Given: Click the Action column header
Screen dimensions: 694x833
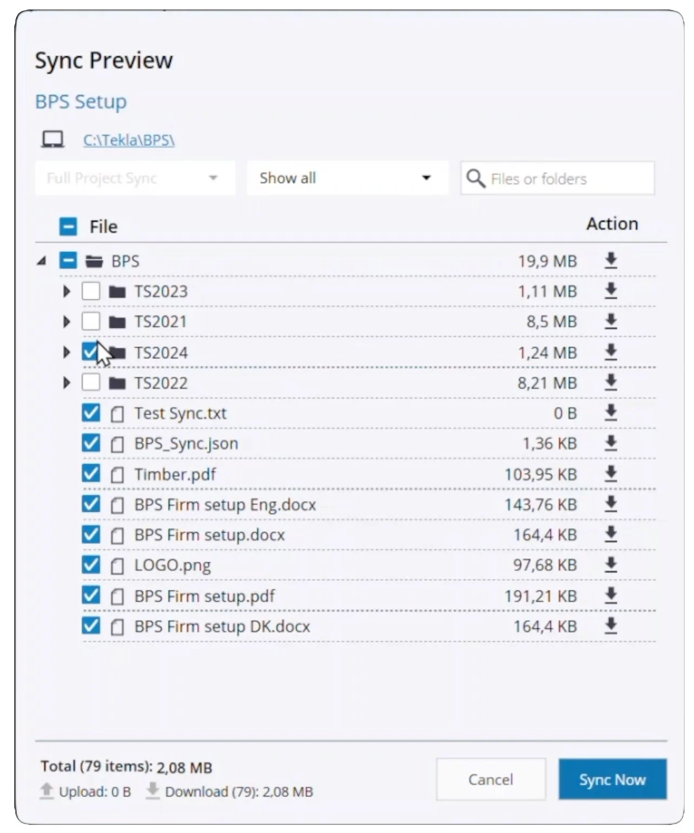Looking at the screenshot, I should 612,223.
